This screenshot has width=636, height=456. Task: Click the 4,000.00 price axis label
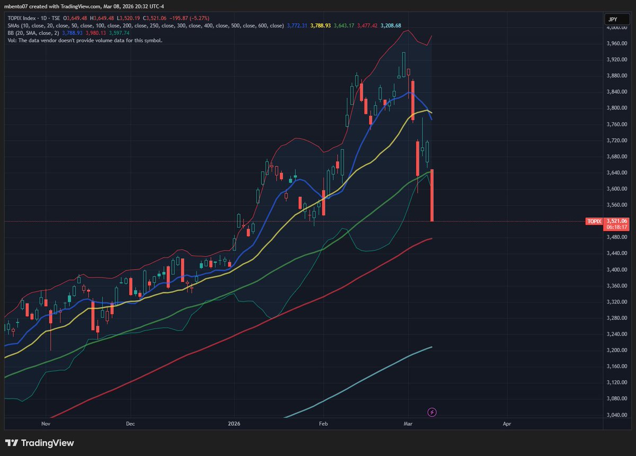616,28
